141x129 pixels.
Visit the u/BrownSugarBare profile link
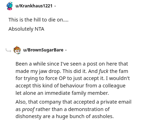43,50
